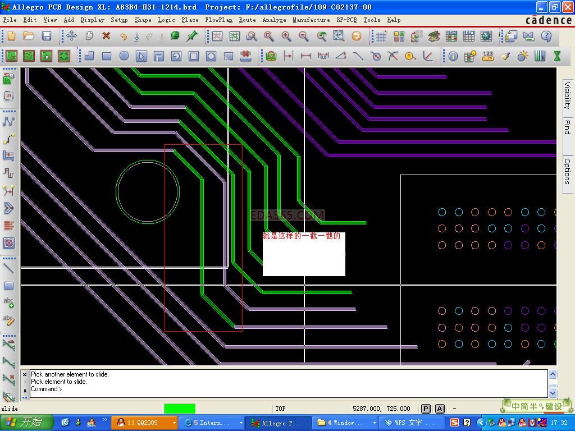Open the Manufacture menu

point(311,20)
